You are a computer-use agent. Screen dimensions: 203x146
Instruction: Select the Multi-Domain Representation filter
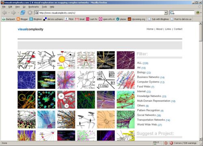156,101
